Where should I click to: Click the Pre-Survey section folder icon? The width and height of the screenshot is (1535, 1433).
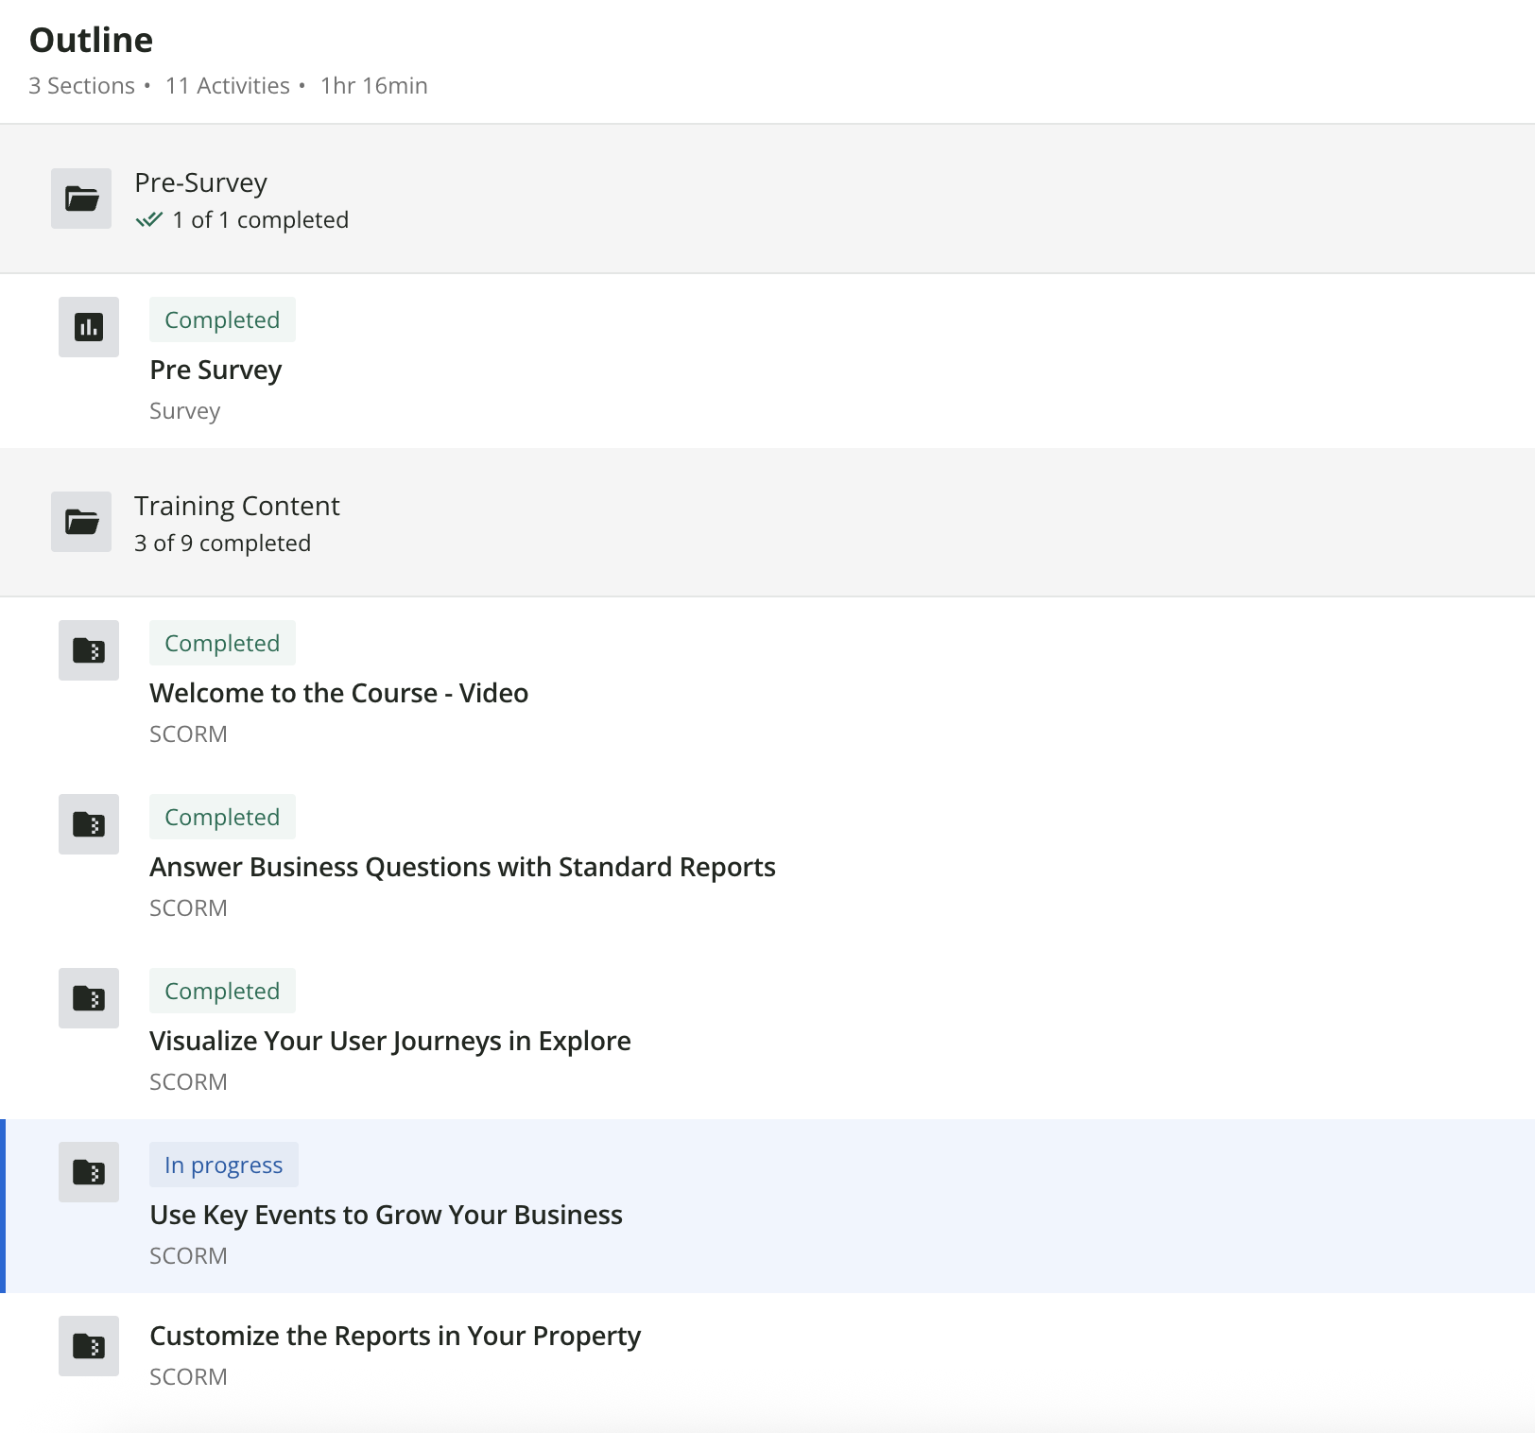tap(81, 199)
